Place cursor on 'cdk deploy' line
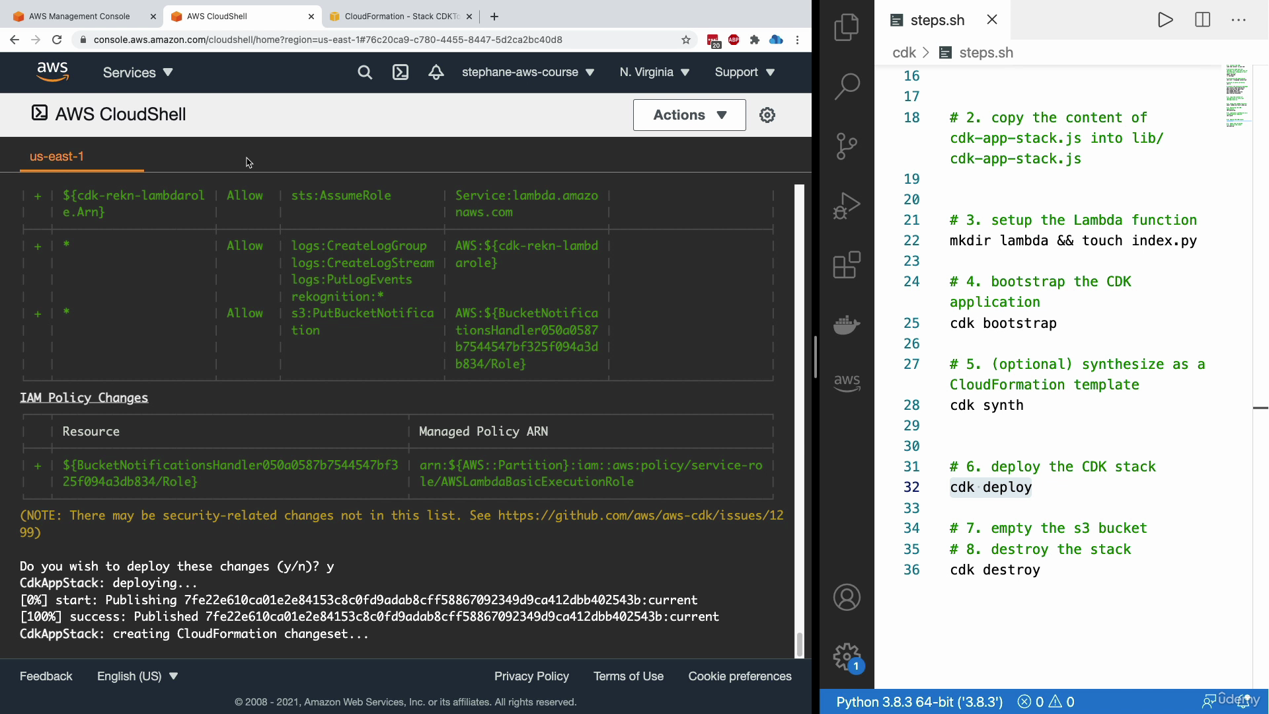This screenshot has height=714, width=1269. pos(991,487)
